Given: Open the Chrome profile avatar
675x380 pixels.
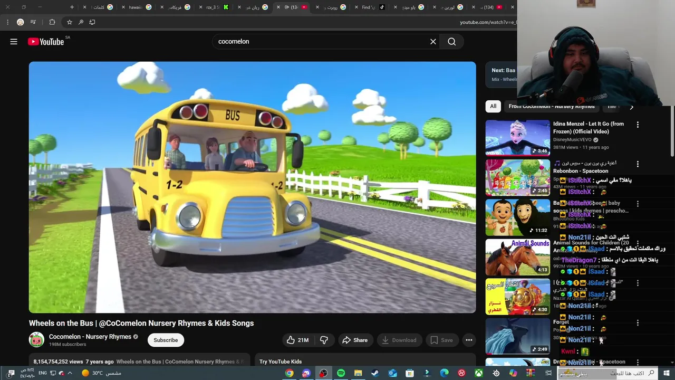Looking at the screenshot, I should pos(20,22).
